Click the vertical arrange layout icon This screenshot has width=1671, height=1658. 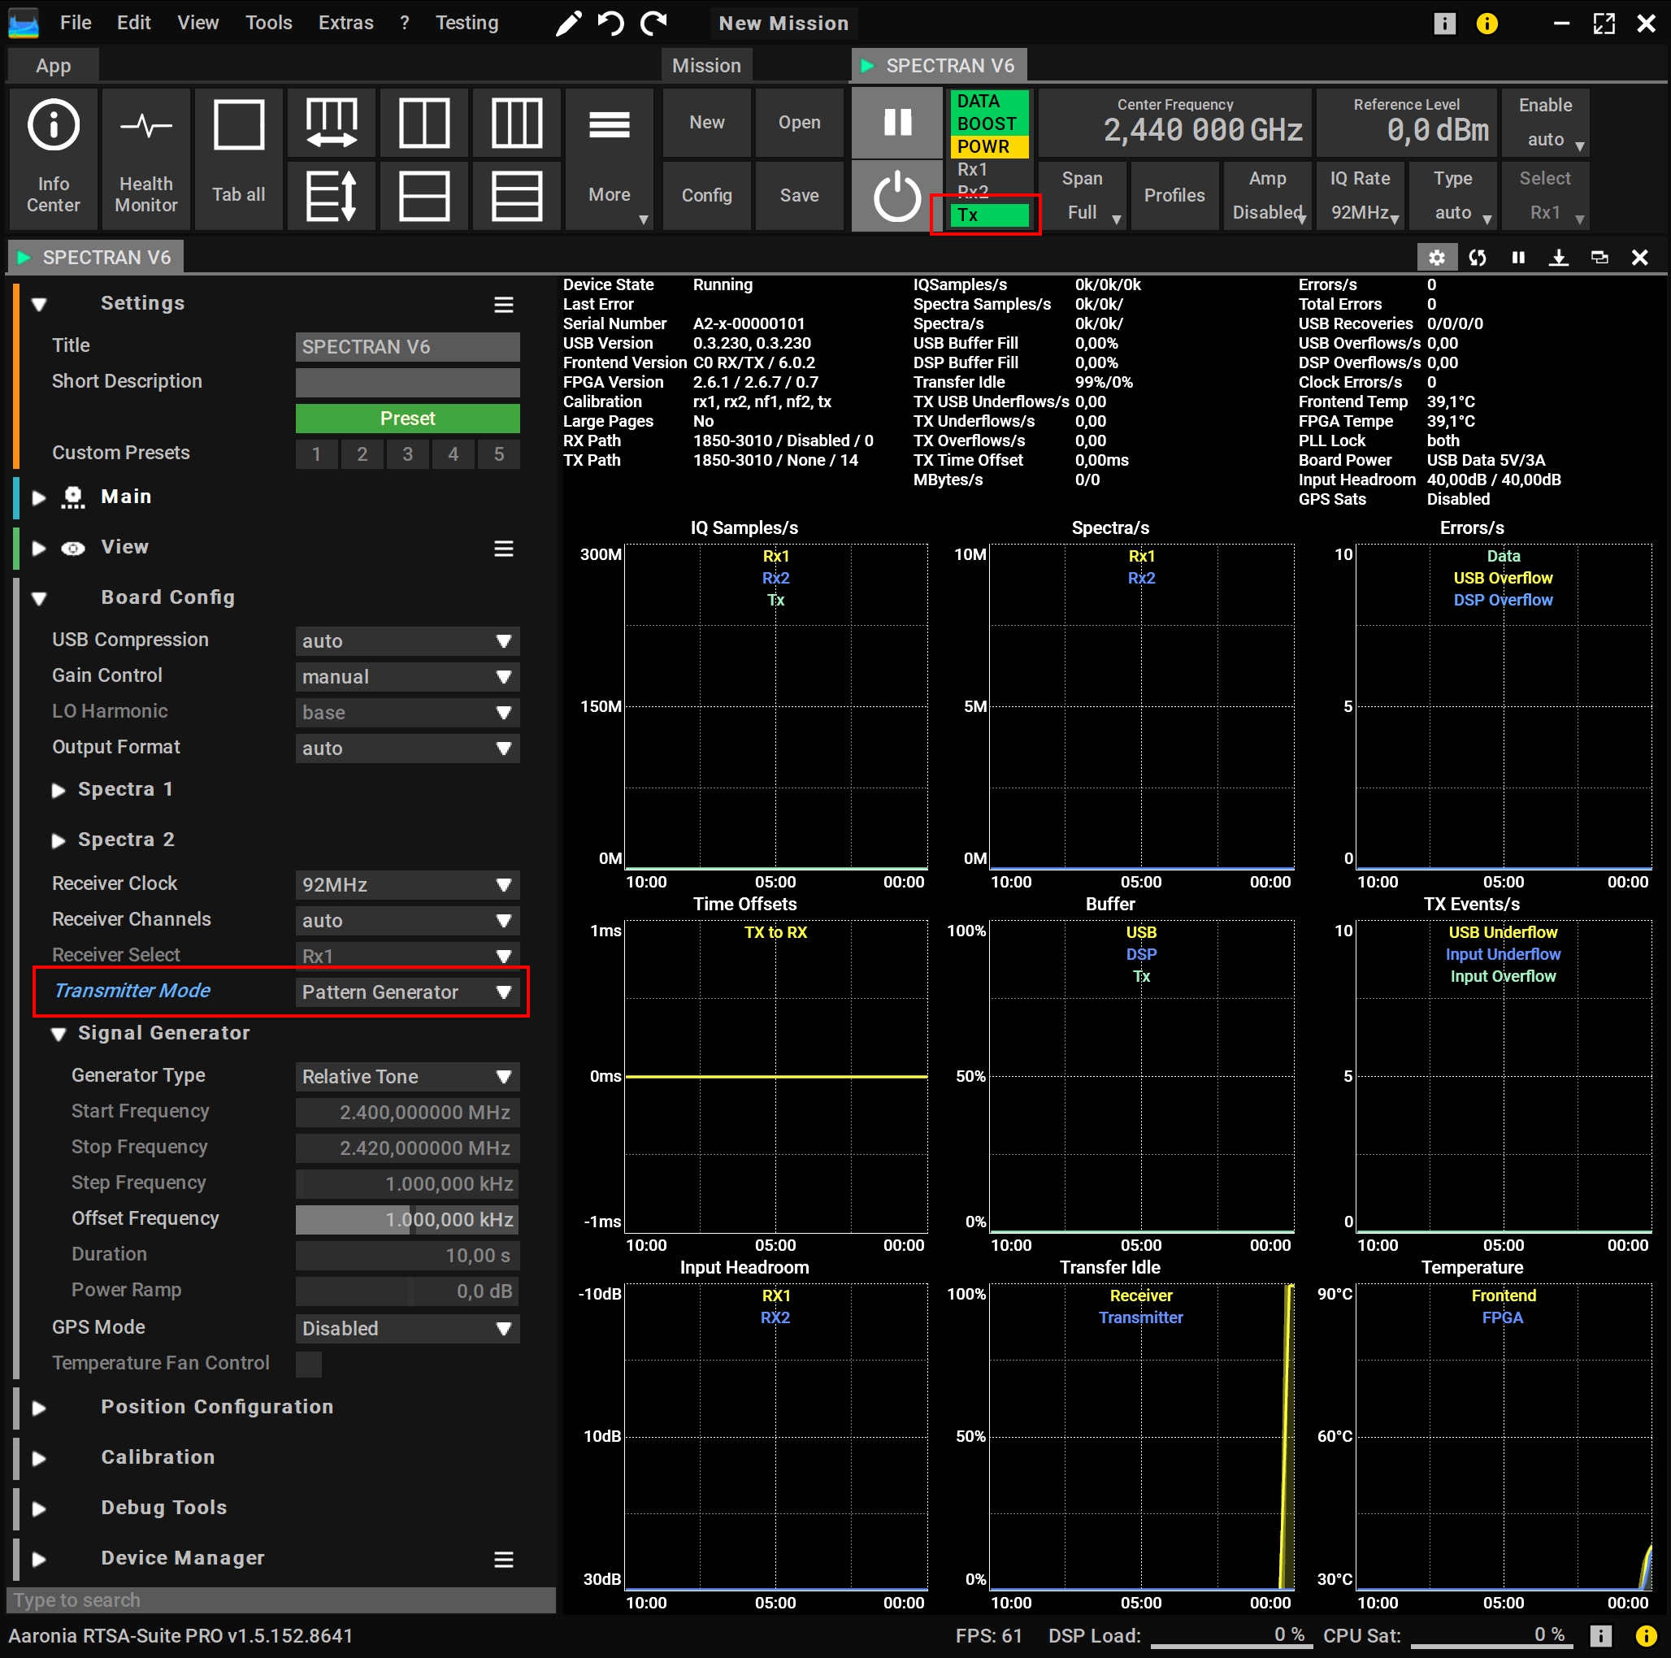pyautogui.click(x=332, y=196)
